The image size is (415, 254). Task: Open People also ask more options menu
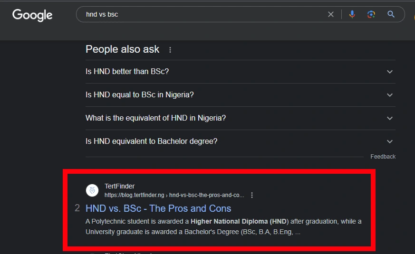[170, 50]
